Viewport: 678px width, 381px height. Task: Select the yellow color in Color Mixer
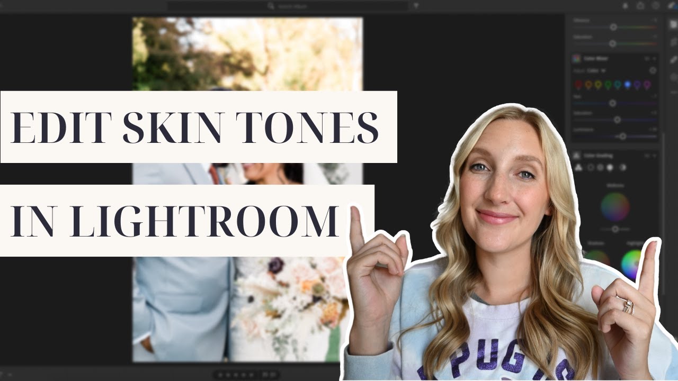click(598, 85)
